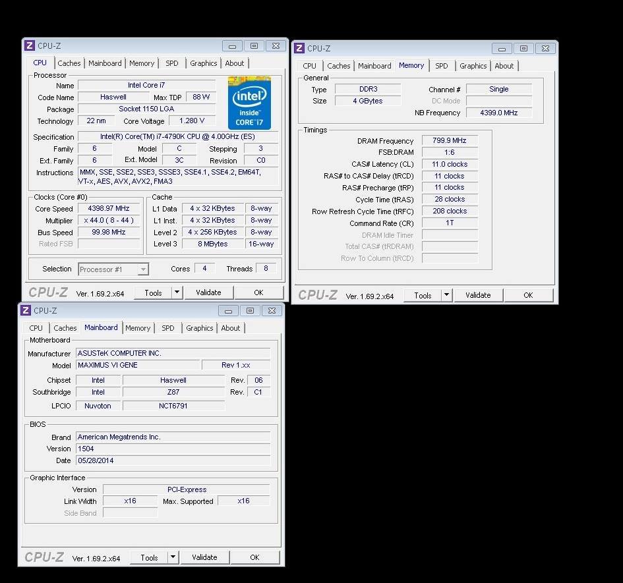
Task: Select Mainboard tab in Mainboard window
Action: 101,327
